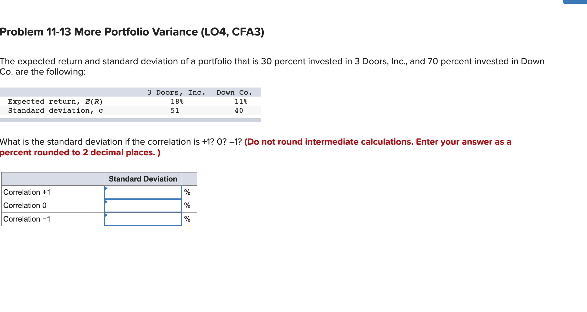Screen dimensions: 587x312
Task: Click the percent sign next to Correlation +1
Action: tap(188, 192)
